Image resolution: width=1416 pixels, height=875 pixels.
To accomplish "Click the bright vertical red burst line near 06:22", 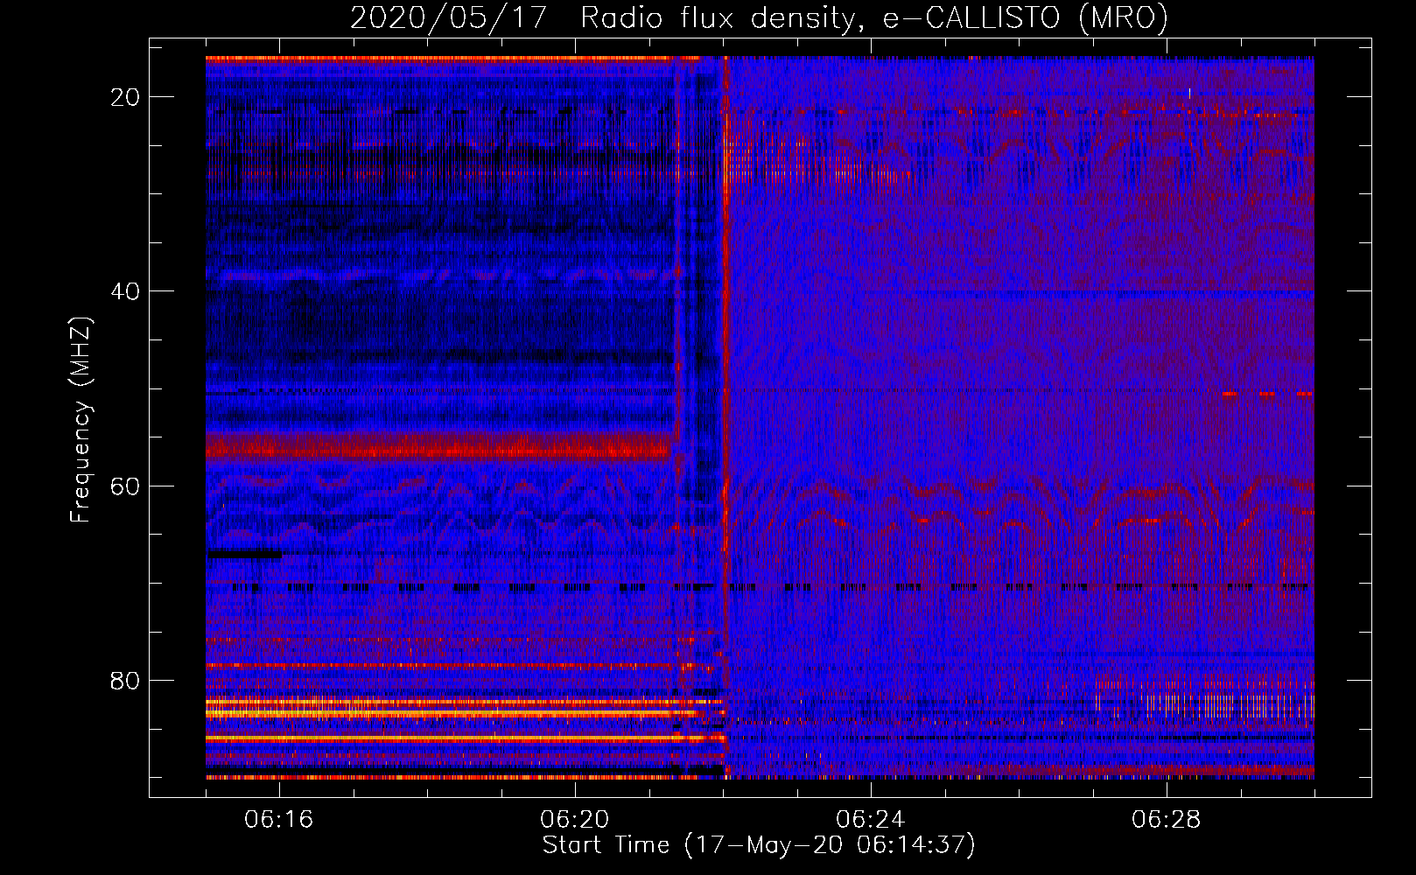I will tap(725, 417).
